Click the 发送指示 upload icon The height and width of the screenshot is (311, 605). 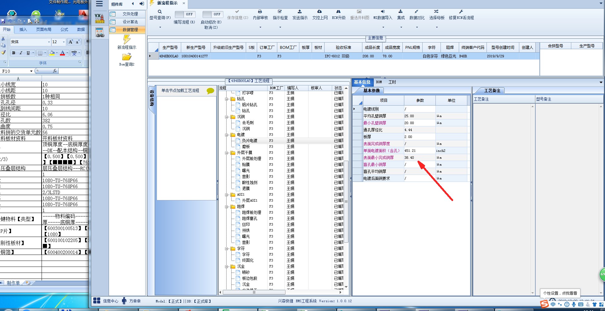pos(300,12)
